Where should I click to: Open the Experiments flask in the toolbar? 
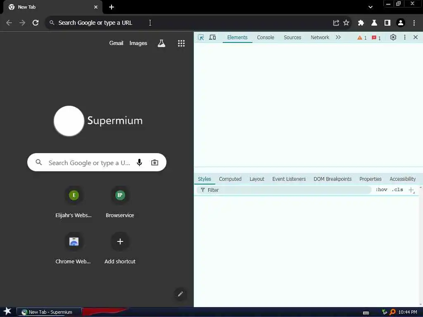(x=374, y=23)
